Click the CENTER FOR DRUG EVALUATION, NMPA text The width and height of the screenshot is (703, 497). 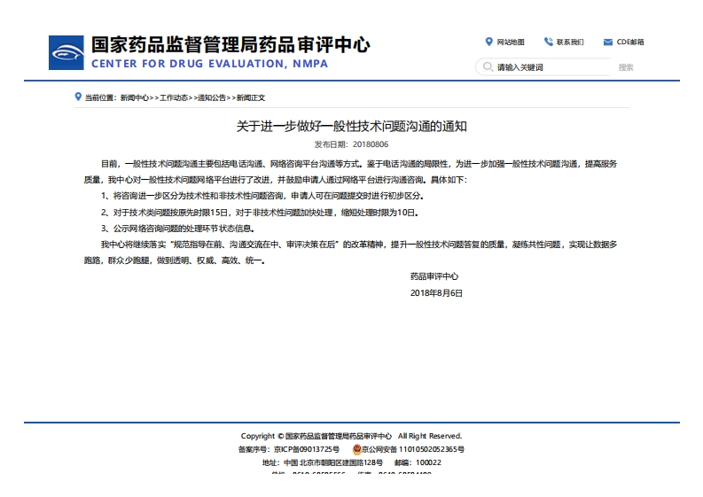pos(210,64)
